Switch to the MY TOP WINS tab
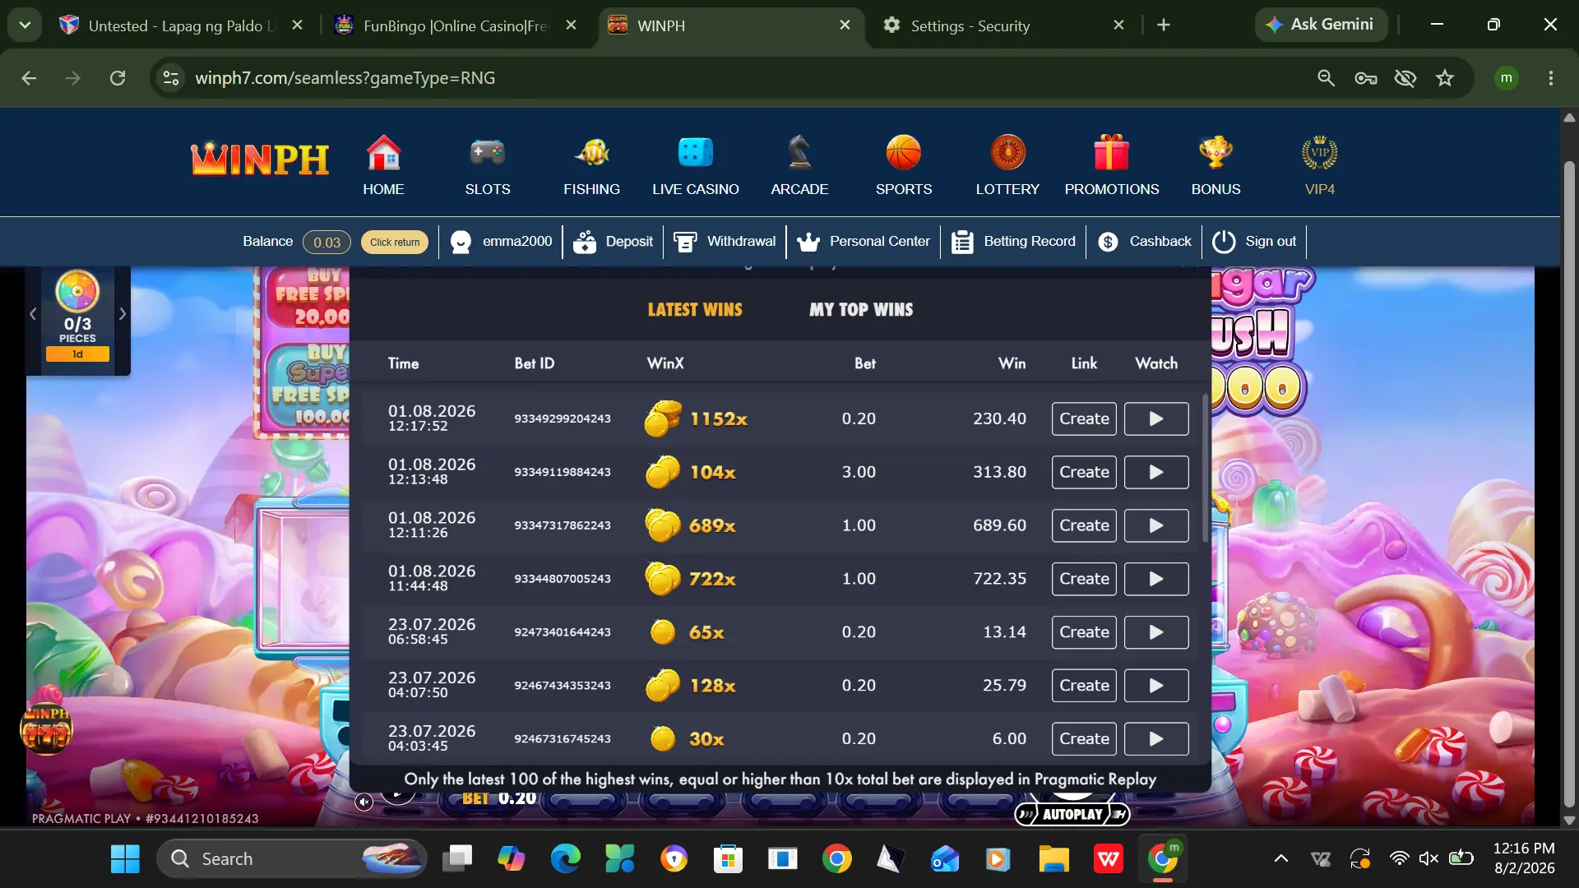The width and height of the screenshot is (1579, 888). tap(861, 310)
